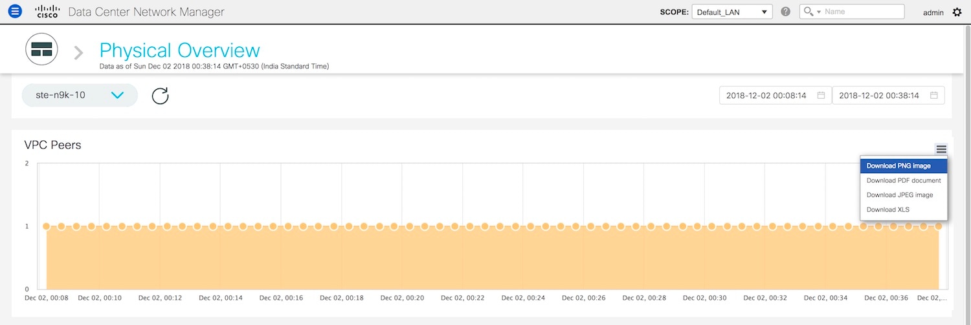Click the end date calendar icon
The image size is (971, 325).
click(x=933, y=96)
